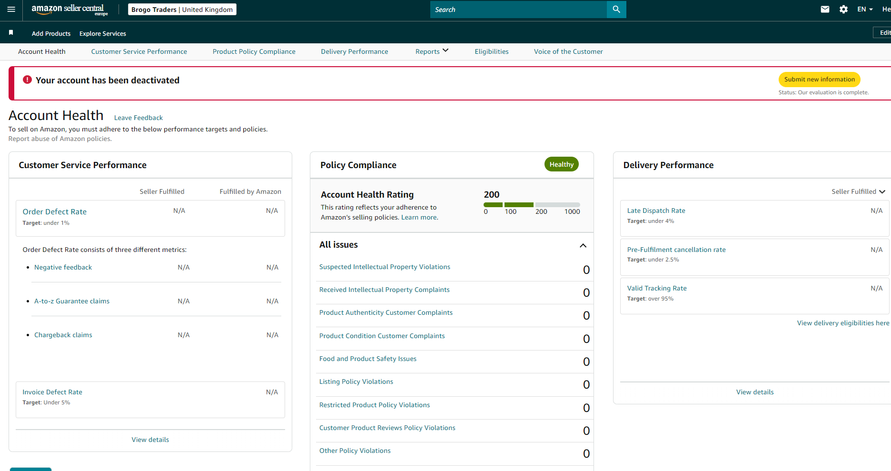This screenshot has width=891, height=471.
Task: Click View details under Delivery Performance
Action: [755, 392]
